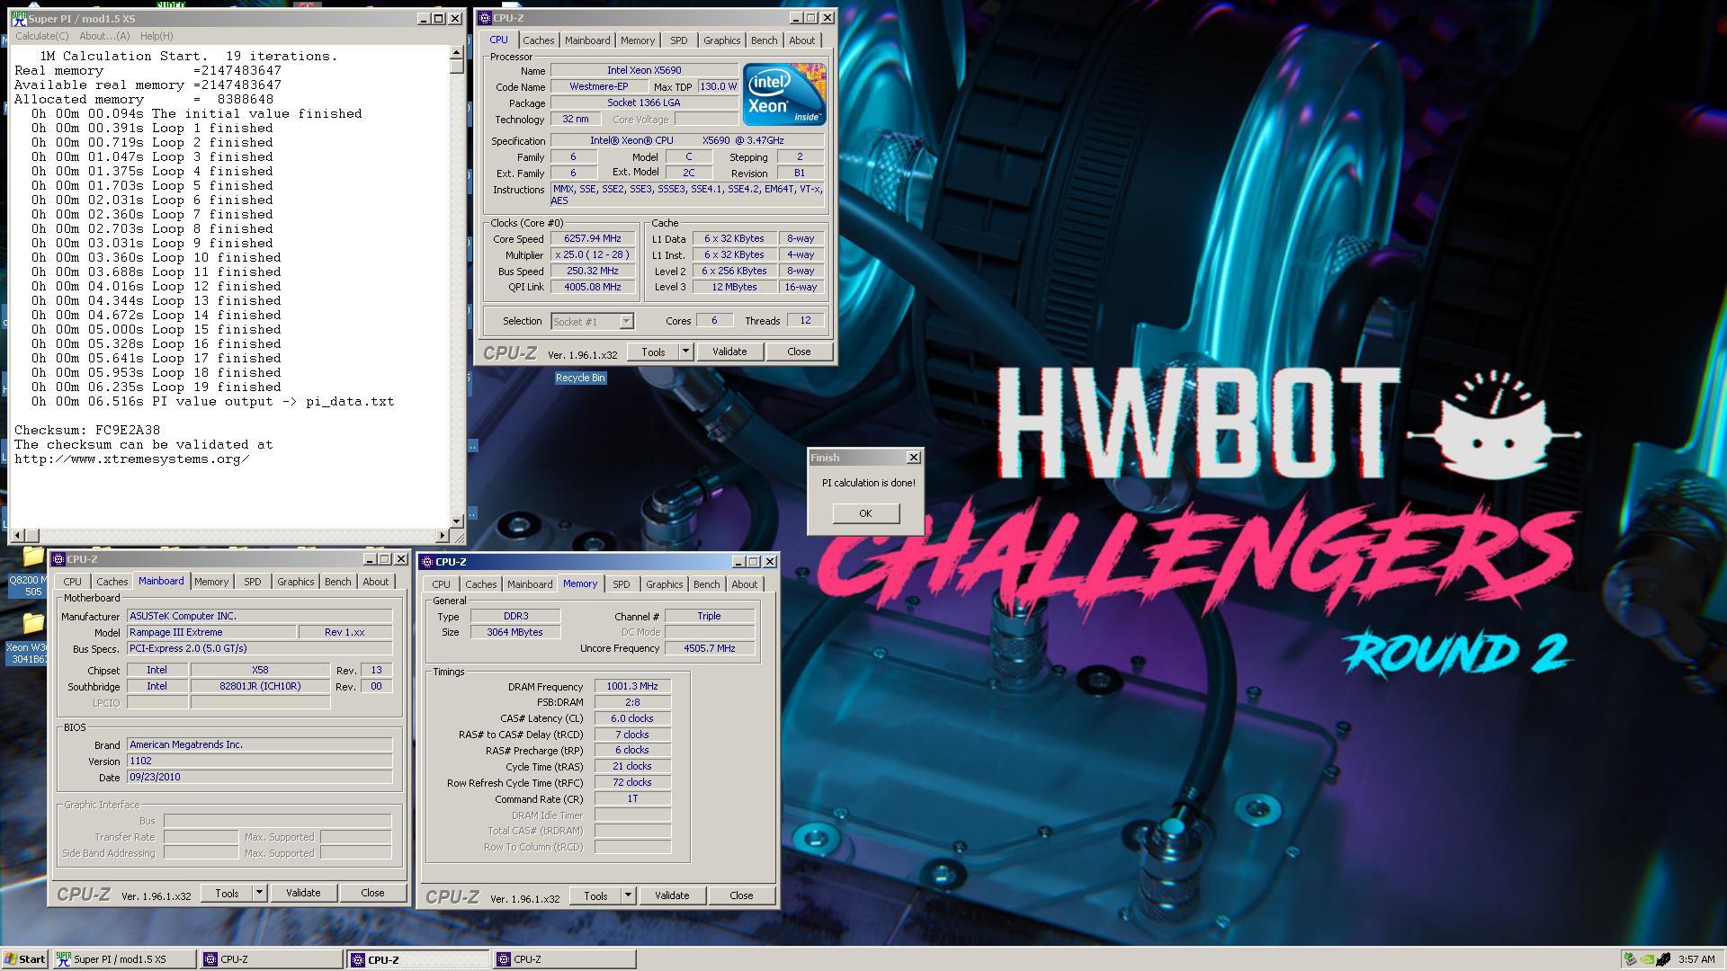1727x971 pixels.
Task: Select Graphics tab in Mainboard CPU-Z window
Action: tap(295, 582)
